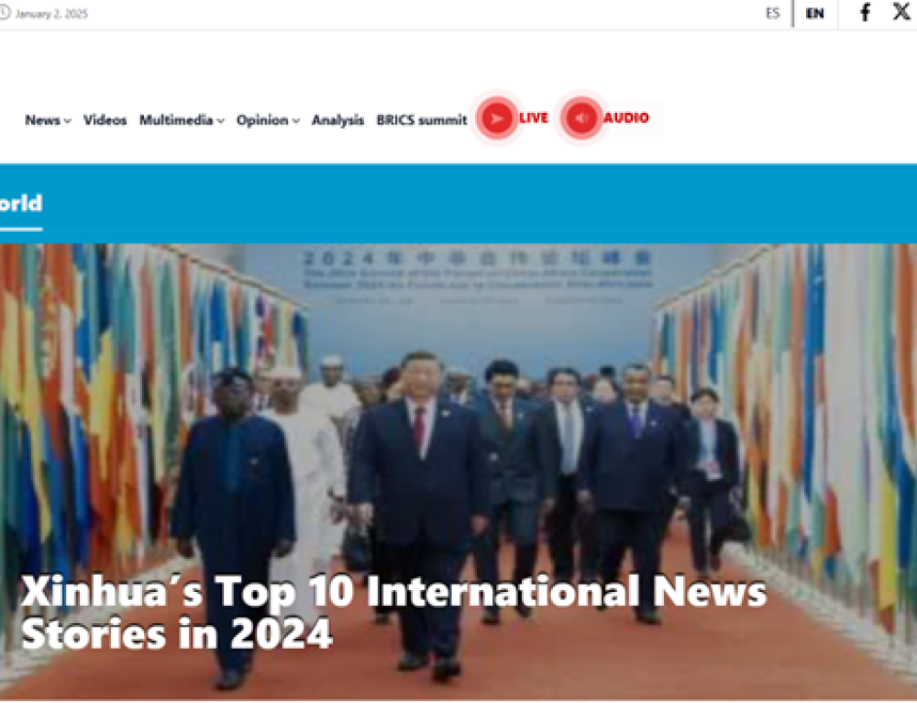The width and height of the screenshot is (917, 703).
Task: Go to BRICS summit page
Action: pyautogui.click(x=422, y=120)
